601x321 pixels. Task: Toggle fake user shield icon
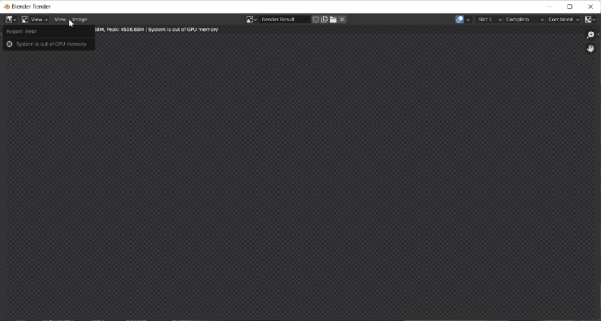(x=316, y=19)
